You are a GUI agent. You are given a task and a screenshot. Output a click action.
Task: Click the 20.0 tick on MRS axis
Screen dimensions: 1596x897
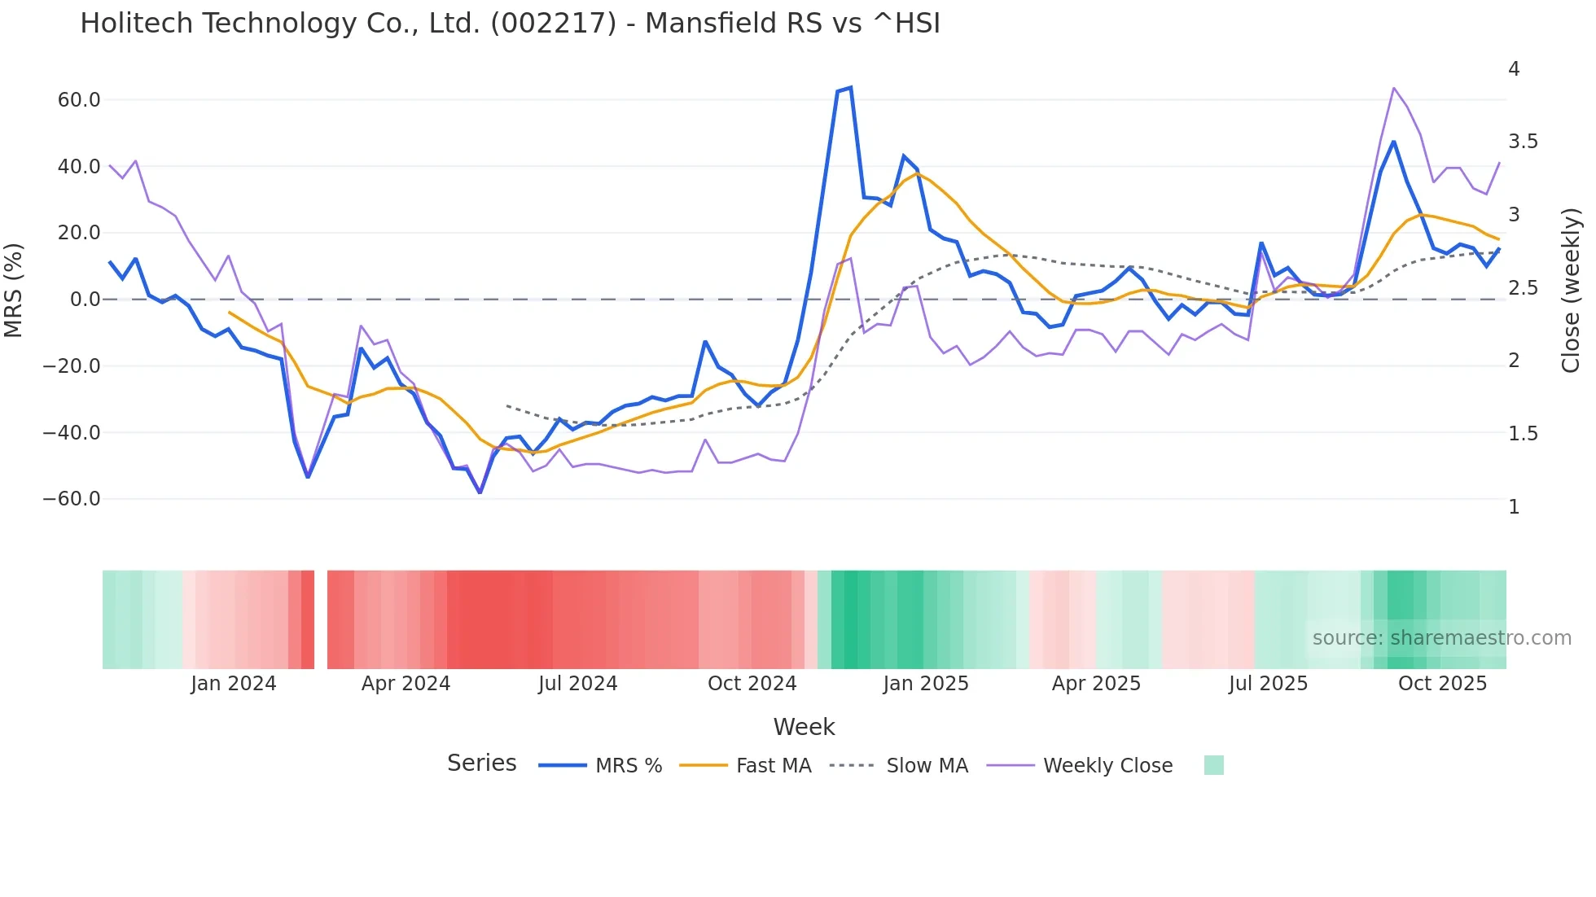click(79, 233)
